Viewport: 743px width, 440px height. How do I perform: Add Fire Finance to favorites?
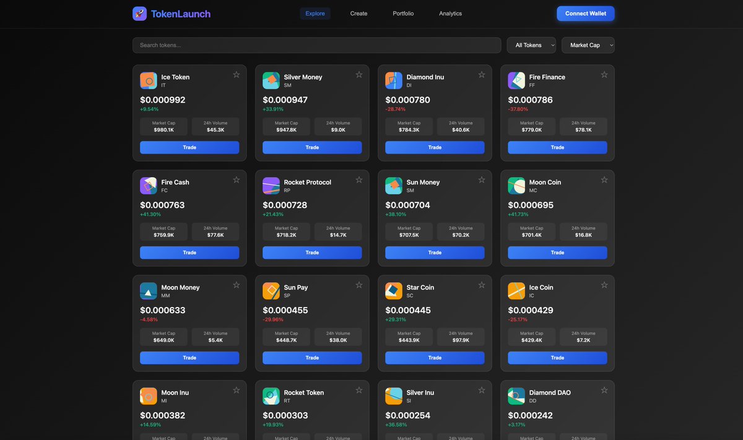click(x=604, y=75)
